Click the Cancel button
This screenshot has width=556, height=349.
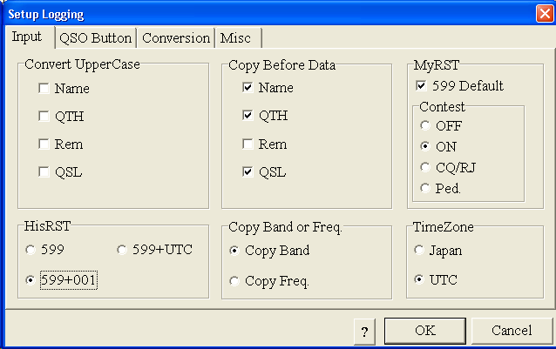pyautogui.click(x=512, y=331)
